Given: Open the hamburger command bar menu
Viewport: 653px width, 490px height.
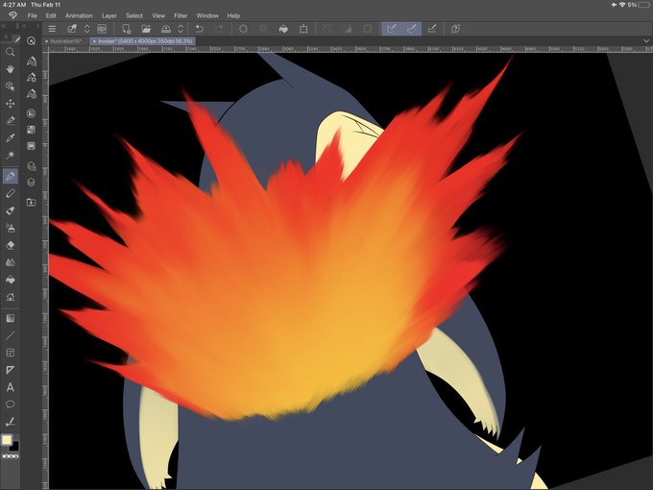Looking at the screenshot, I should [x=52, y=29].
